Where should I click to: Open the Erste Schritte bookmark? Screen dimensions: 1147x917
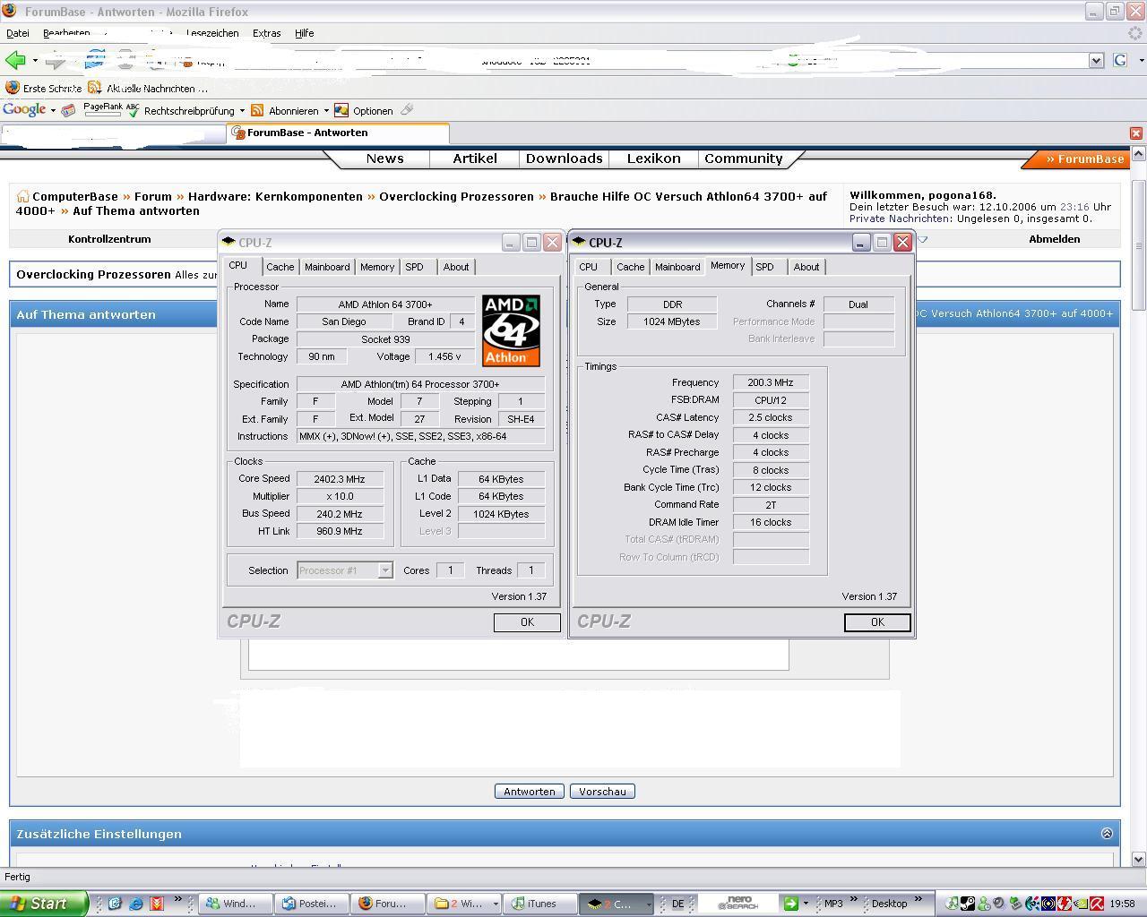coord(44,88)
